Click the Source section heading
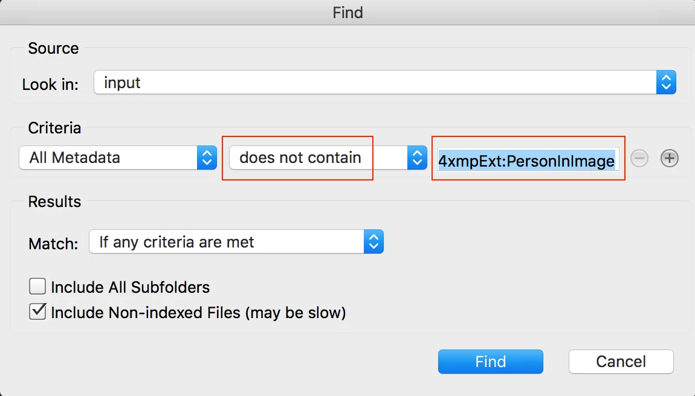 coord(53,48)
